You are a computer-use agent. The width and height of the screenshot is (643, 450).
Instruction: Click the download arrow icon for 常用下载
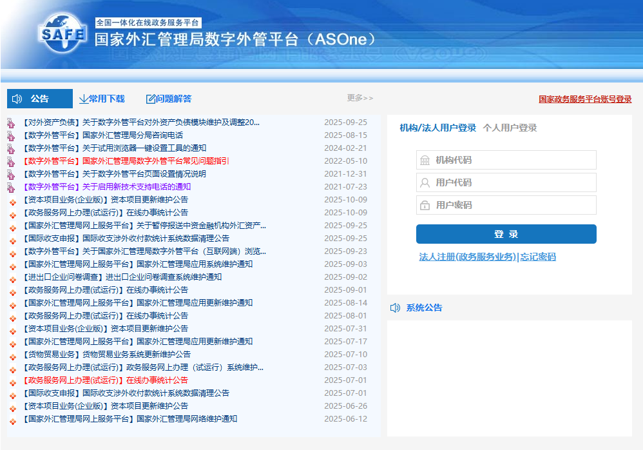click(x=83, y=99)
